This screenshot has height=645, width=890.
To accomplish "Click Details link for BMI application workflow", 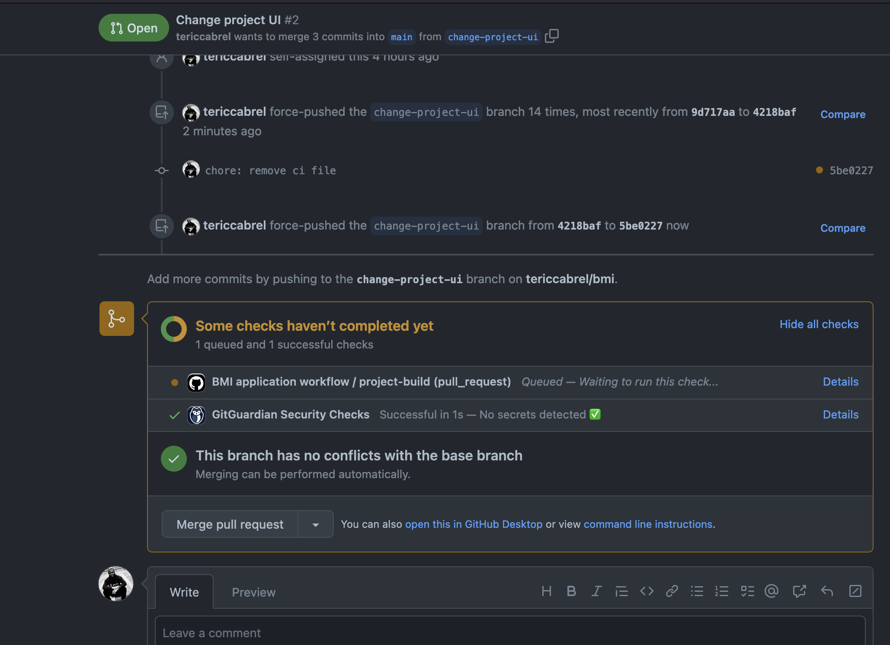I will coord(841,381).
